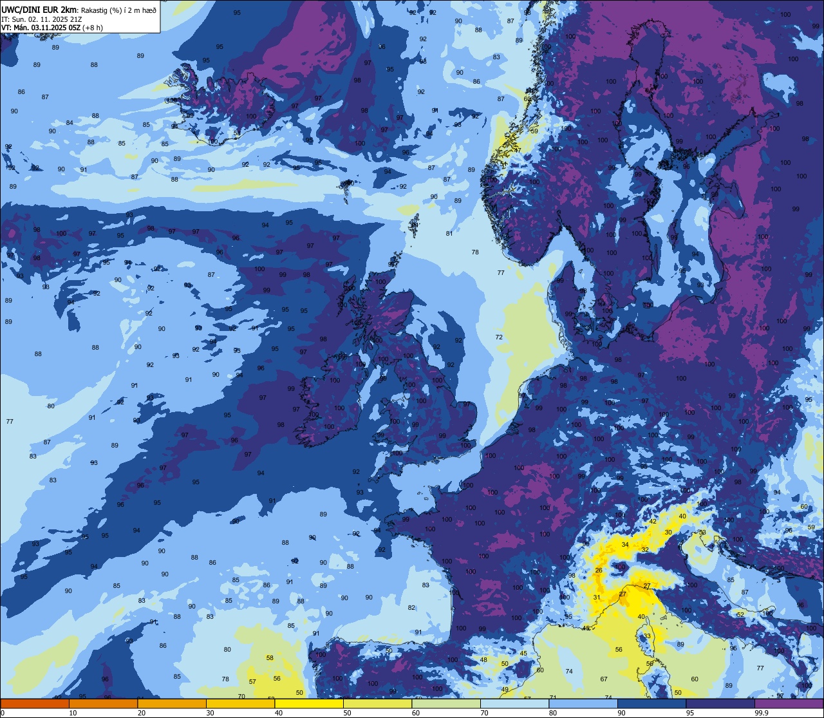Image resolution: width=824 pixels, height=718 pixels.
Task: Click the humidity value "26" in southeast France
Action: tap(599, 571)
